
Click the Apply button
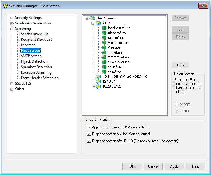[174, 166]
